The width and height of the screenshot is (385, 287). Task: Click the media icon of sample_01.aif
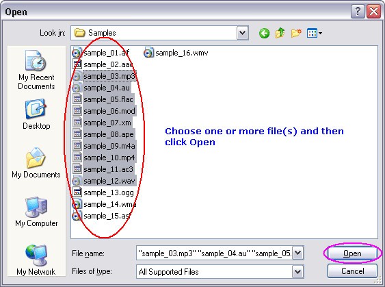pyautogui.click(x=77, y=53)
